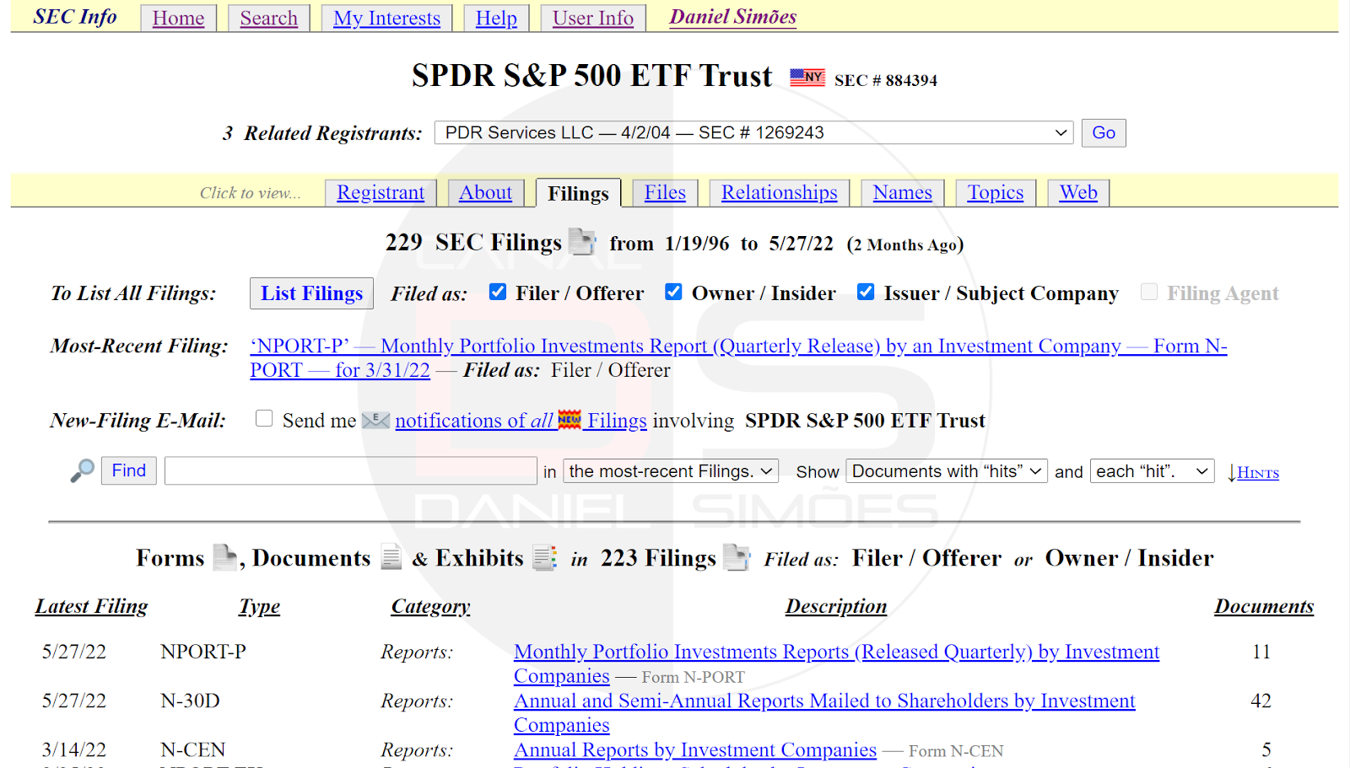Click the Go button
Image resolution: width=1350 pixels, height=768 pixels.
point(1104,133)
